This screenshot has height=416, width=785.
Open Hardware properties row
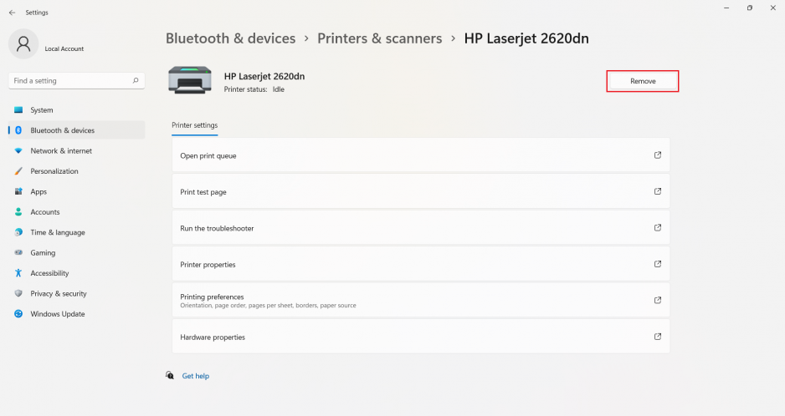[420, 337]
